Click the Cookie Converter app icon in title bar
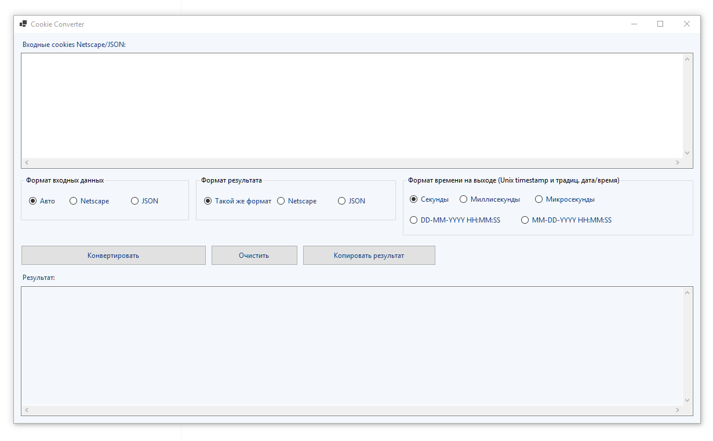 [23, 24]
